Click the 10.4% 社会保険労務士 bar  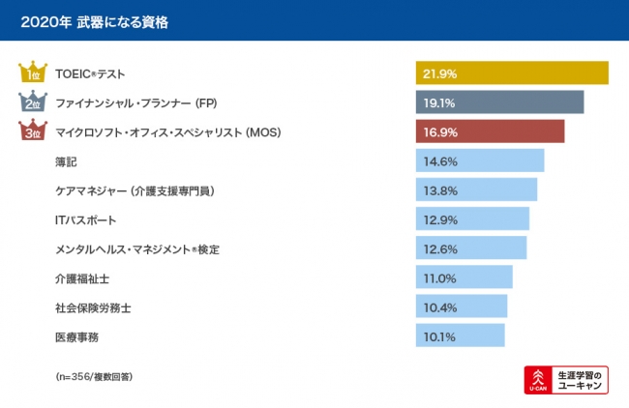coord(462,306)
